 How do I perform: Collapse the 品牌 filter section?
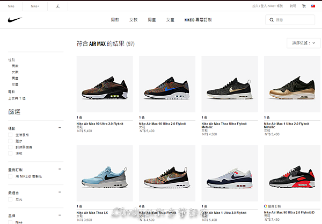(x=60, y=215)
